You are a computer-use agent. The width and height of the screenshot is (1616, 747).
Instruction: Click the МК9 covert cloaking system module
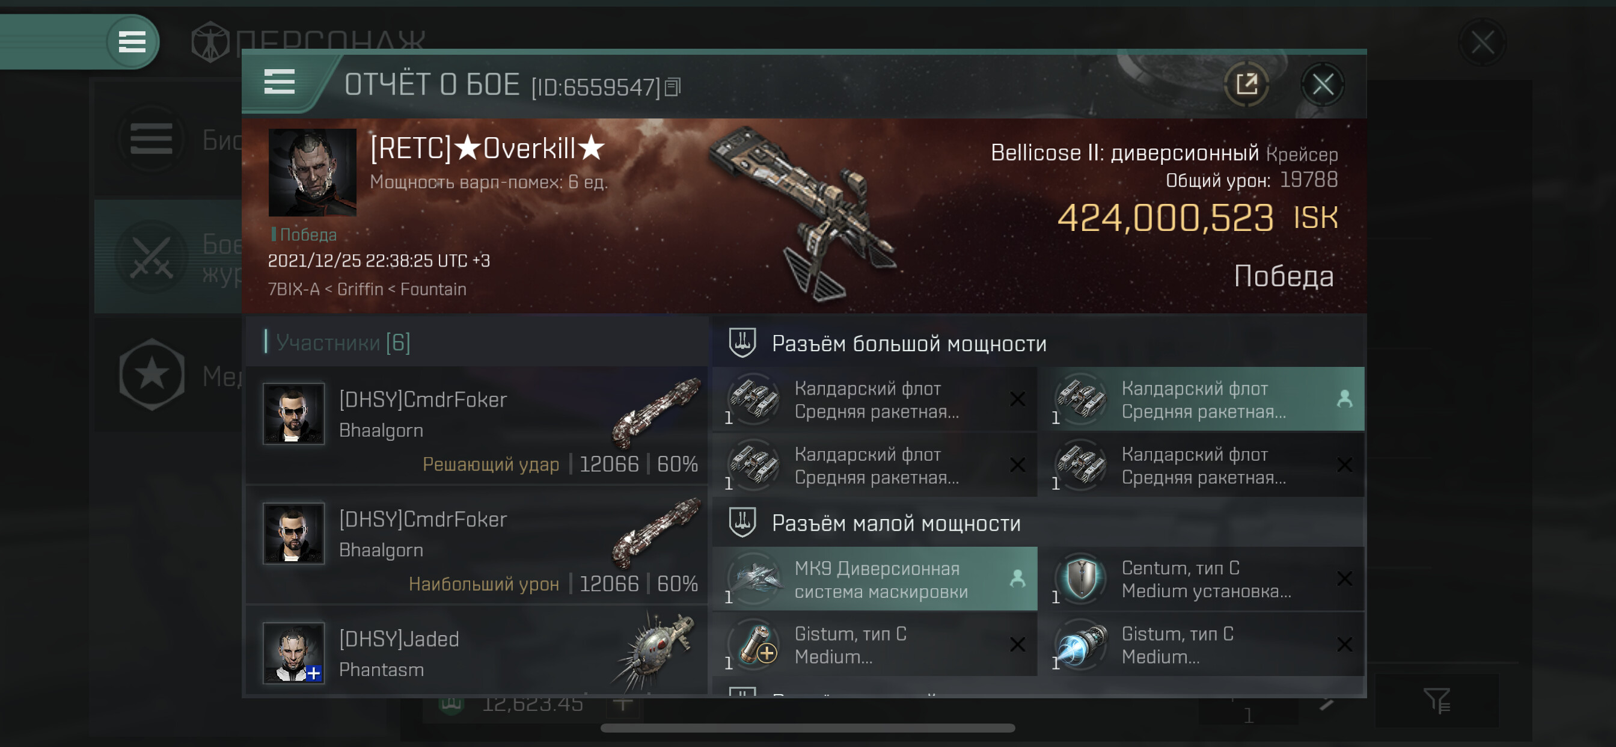[x=875, y=579]
